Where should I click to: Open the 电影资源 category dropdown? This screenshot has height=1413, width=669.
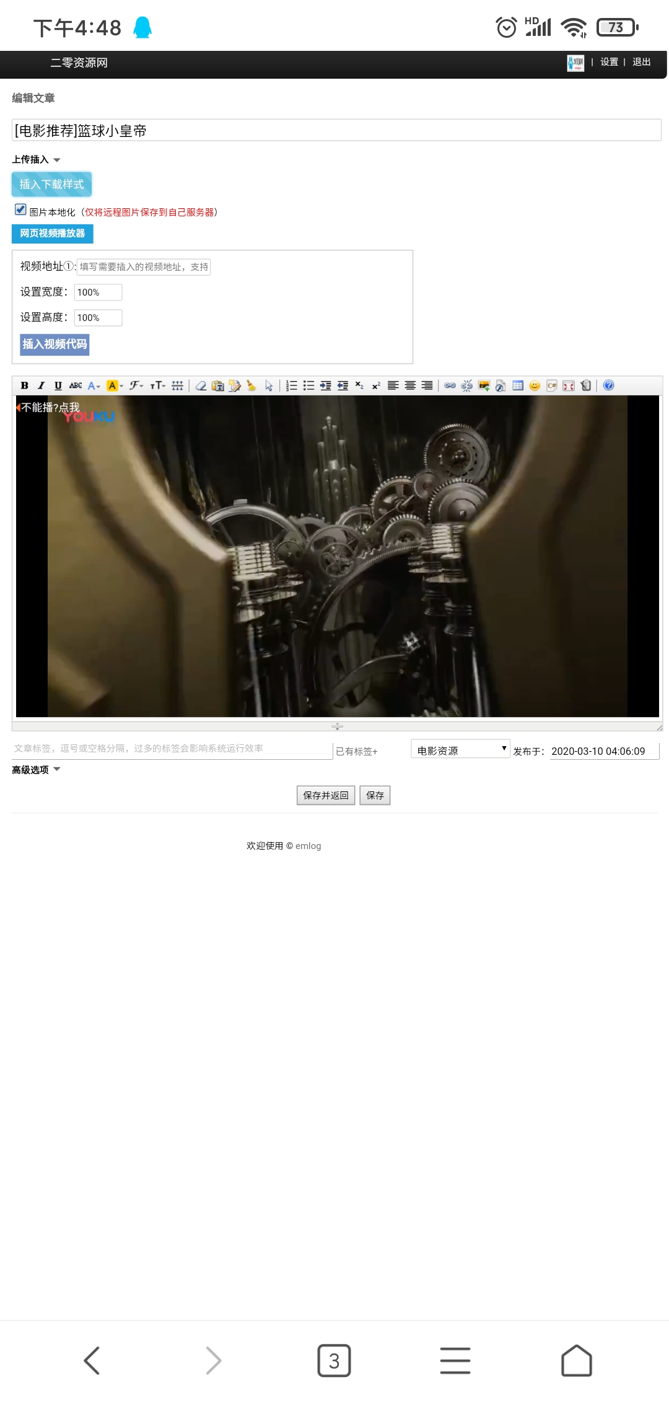(460, 750)
